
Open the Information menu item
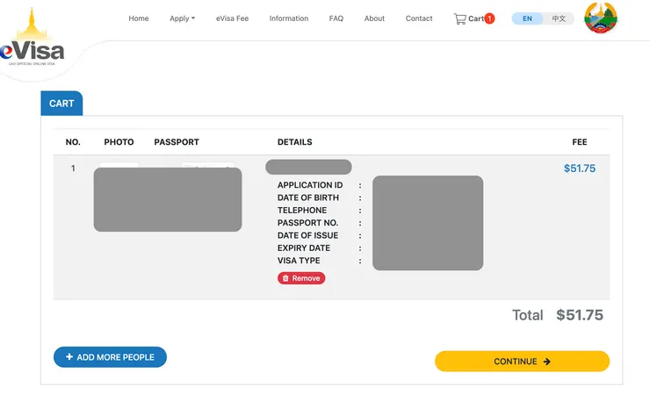289,18
